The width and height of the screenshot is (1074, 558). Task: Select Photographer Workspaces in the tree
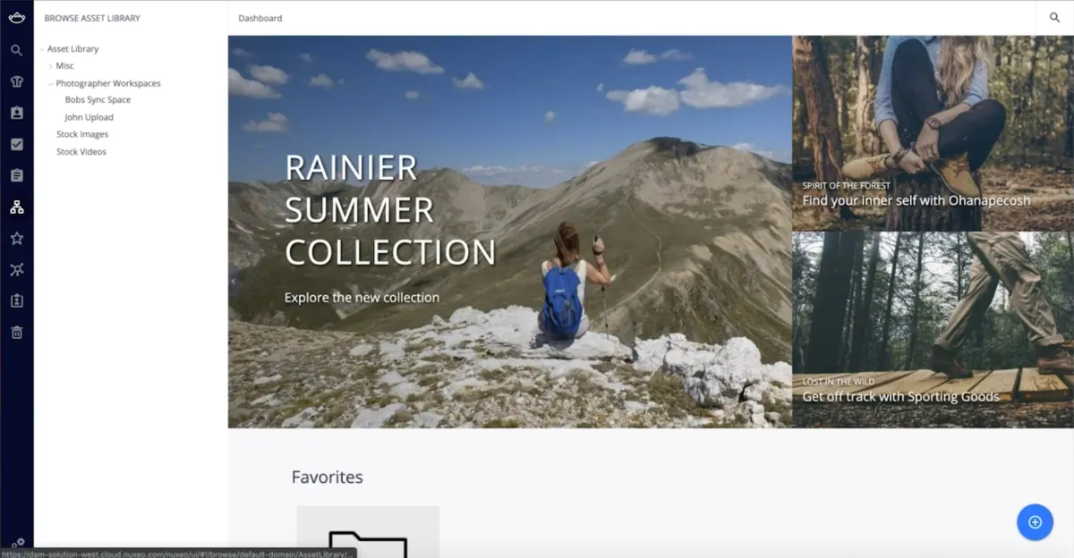point(108,83)
